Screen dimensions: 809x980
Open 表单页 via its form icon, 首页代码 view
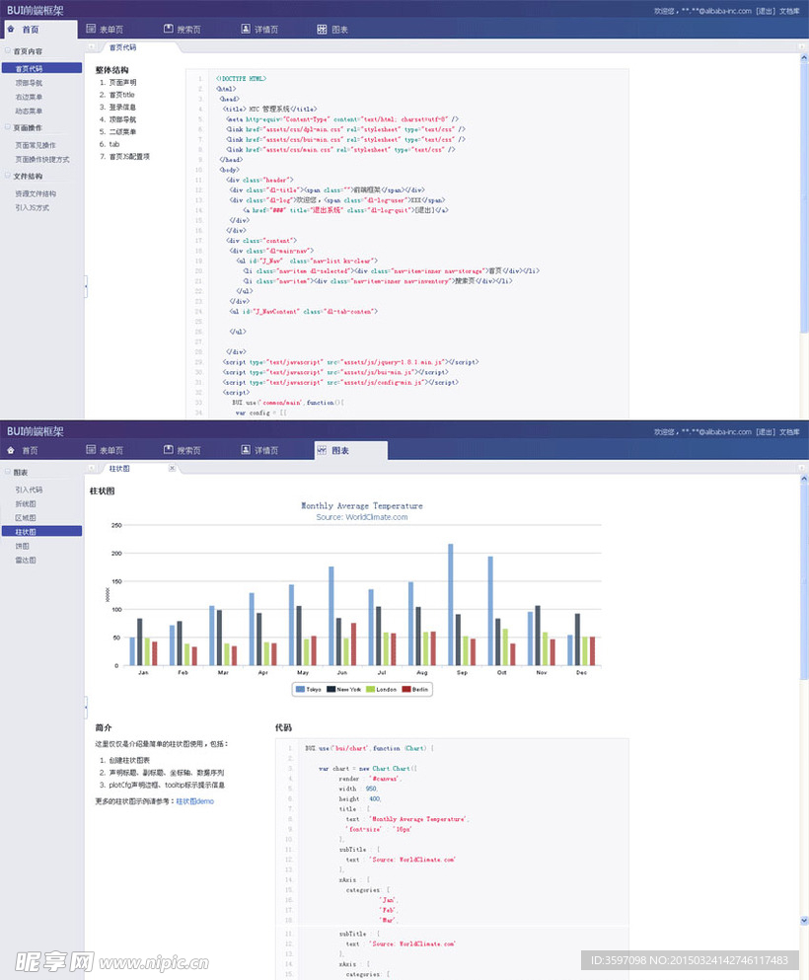(x=91, y=29)
